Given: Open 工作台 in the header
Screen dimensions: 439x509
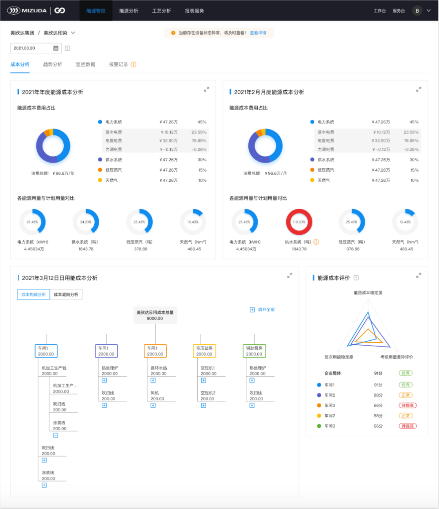Looking at the screenshot, I should [x=380, y=11].
